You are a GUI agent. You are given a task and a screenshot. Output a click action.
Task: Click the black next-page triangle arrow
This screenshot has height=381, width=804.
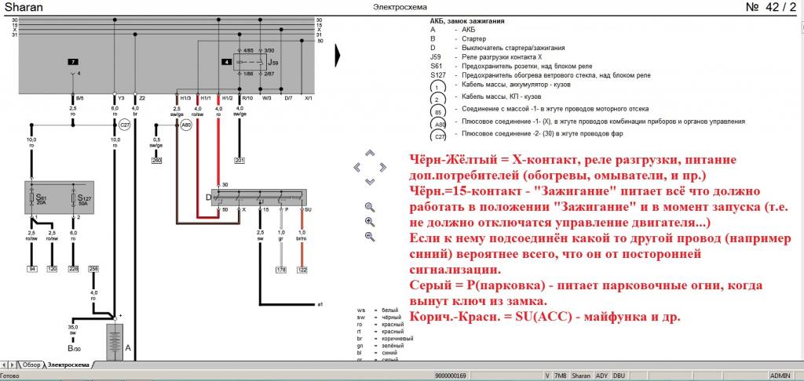339,56
